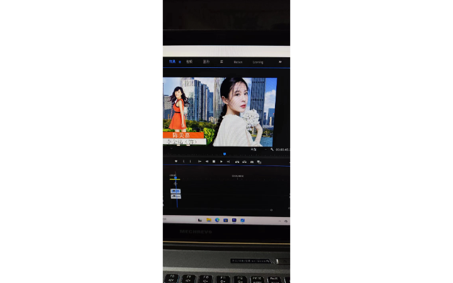Image resolution: width=453 pixels, height=283 pixels.
Task: Click the Mark Out button
Action: point(190,162)
